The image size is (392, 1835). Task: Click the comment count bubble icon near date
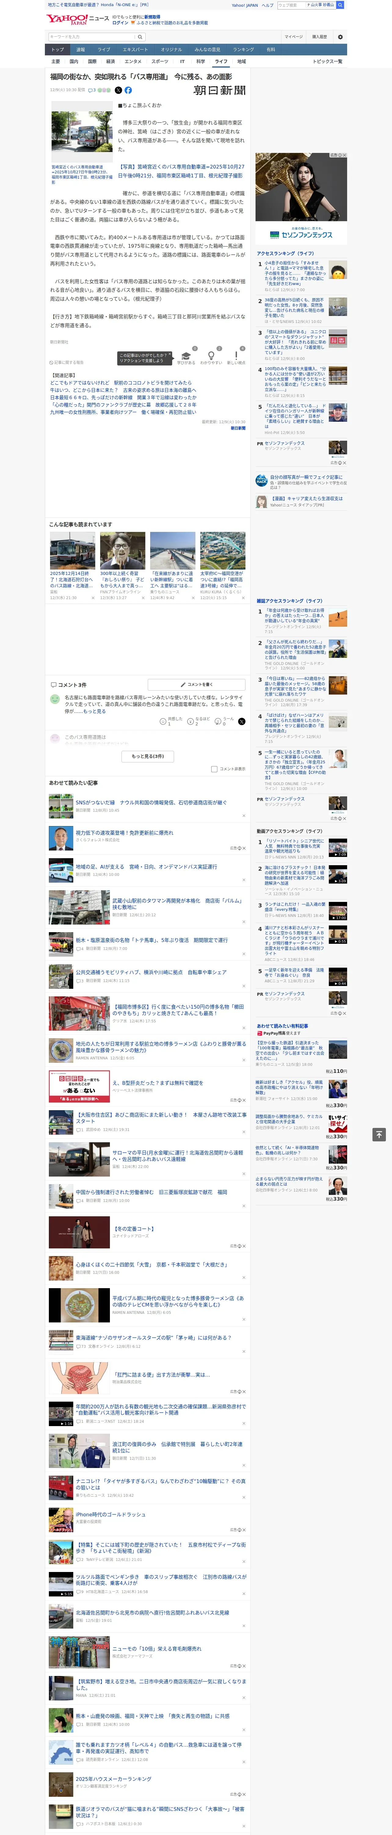tap(92, 91)
